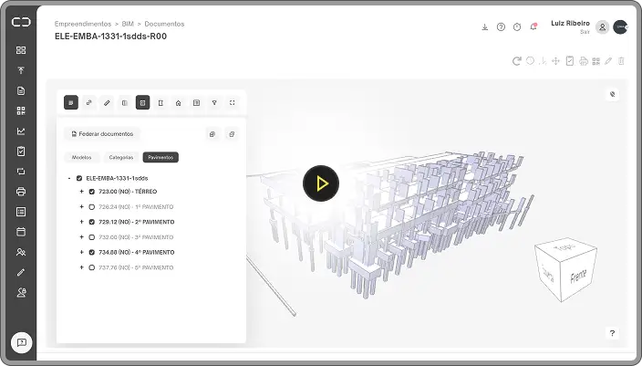Open the chat support icon at bottom left
The height and width of the screenshot is (366, 642).
click(21, 342)
